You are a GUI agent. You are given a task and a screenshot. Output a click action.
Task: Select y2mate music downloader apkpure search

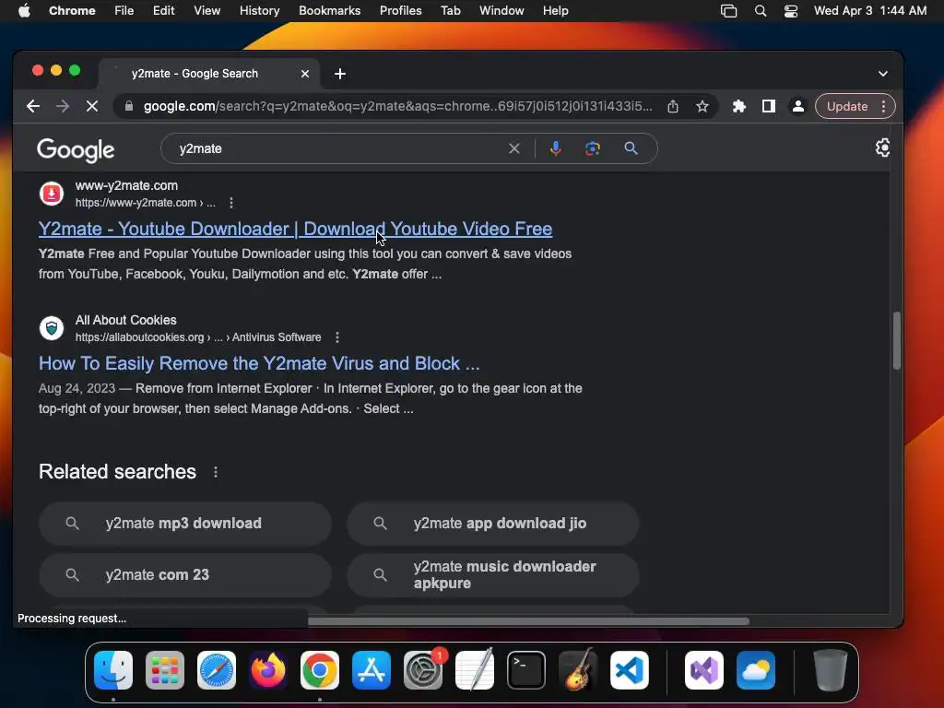492,575
